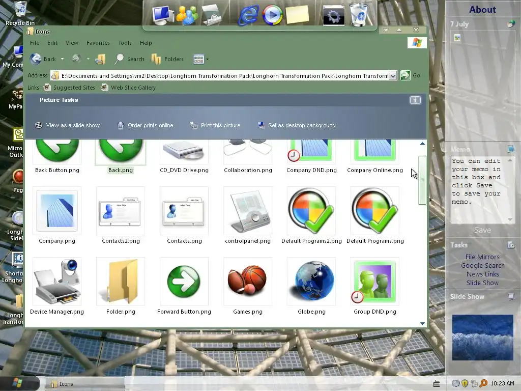Open the Help menu

(x=146, y=43)
